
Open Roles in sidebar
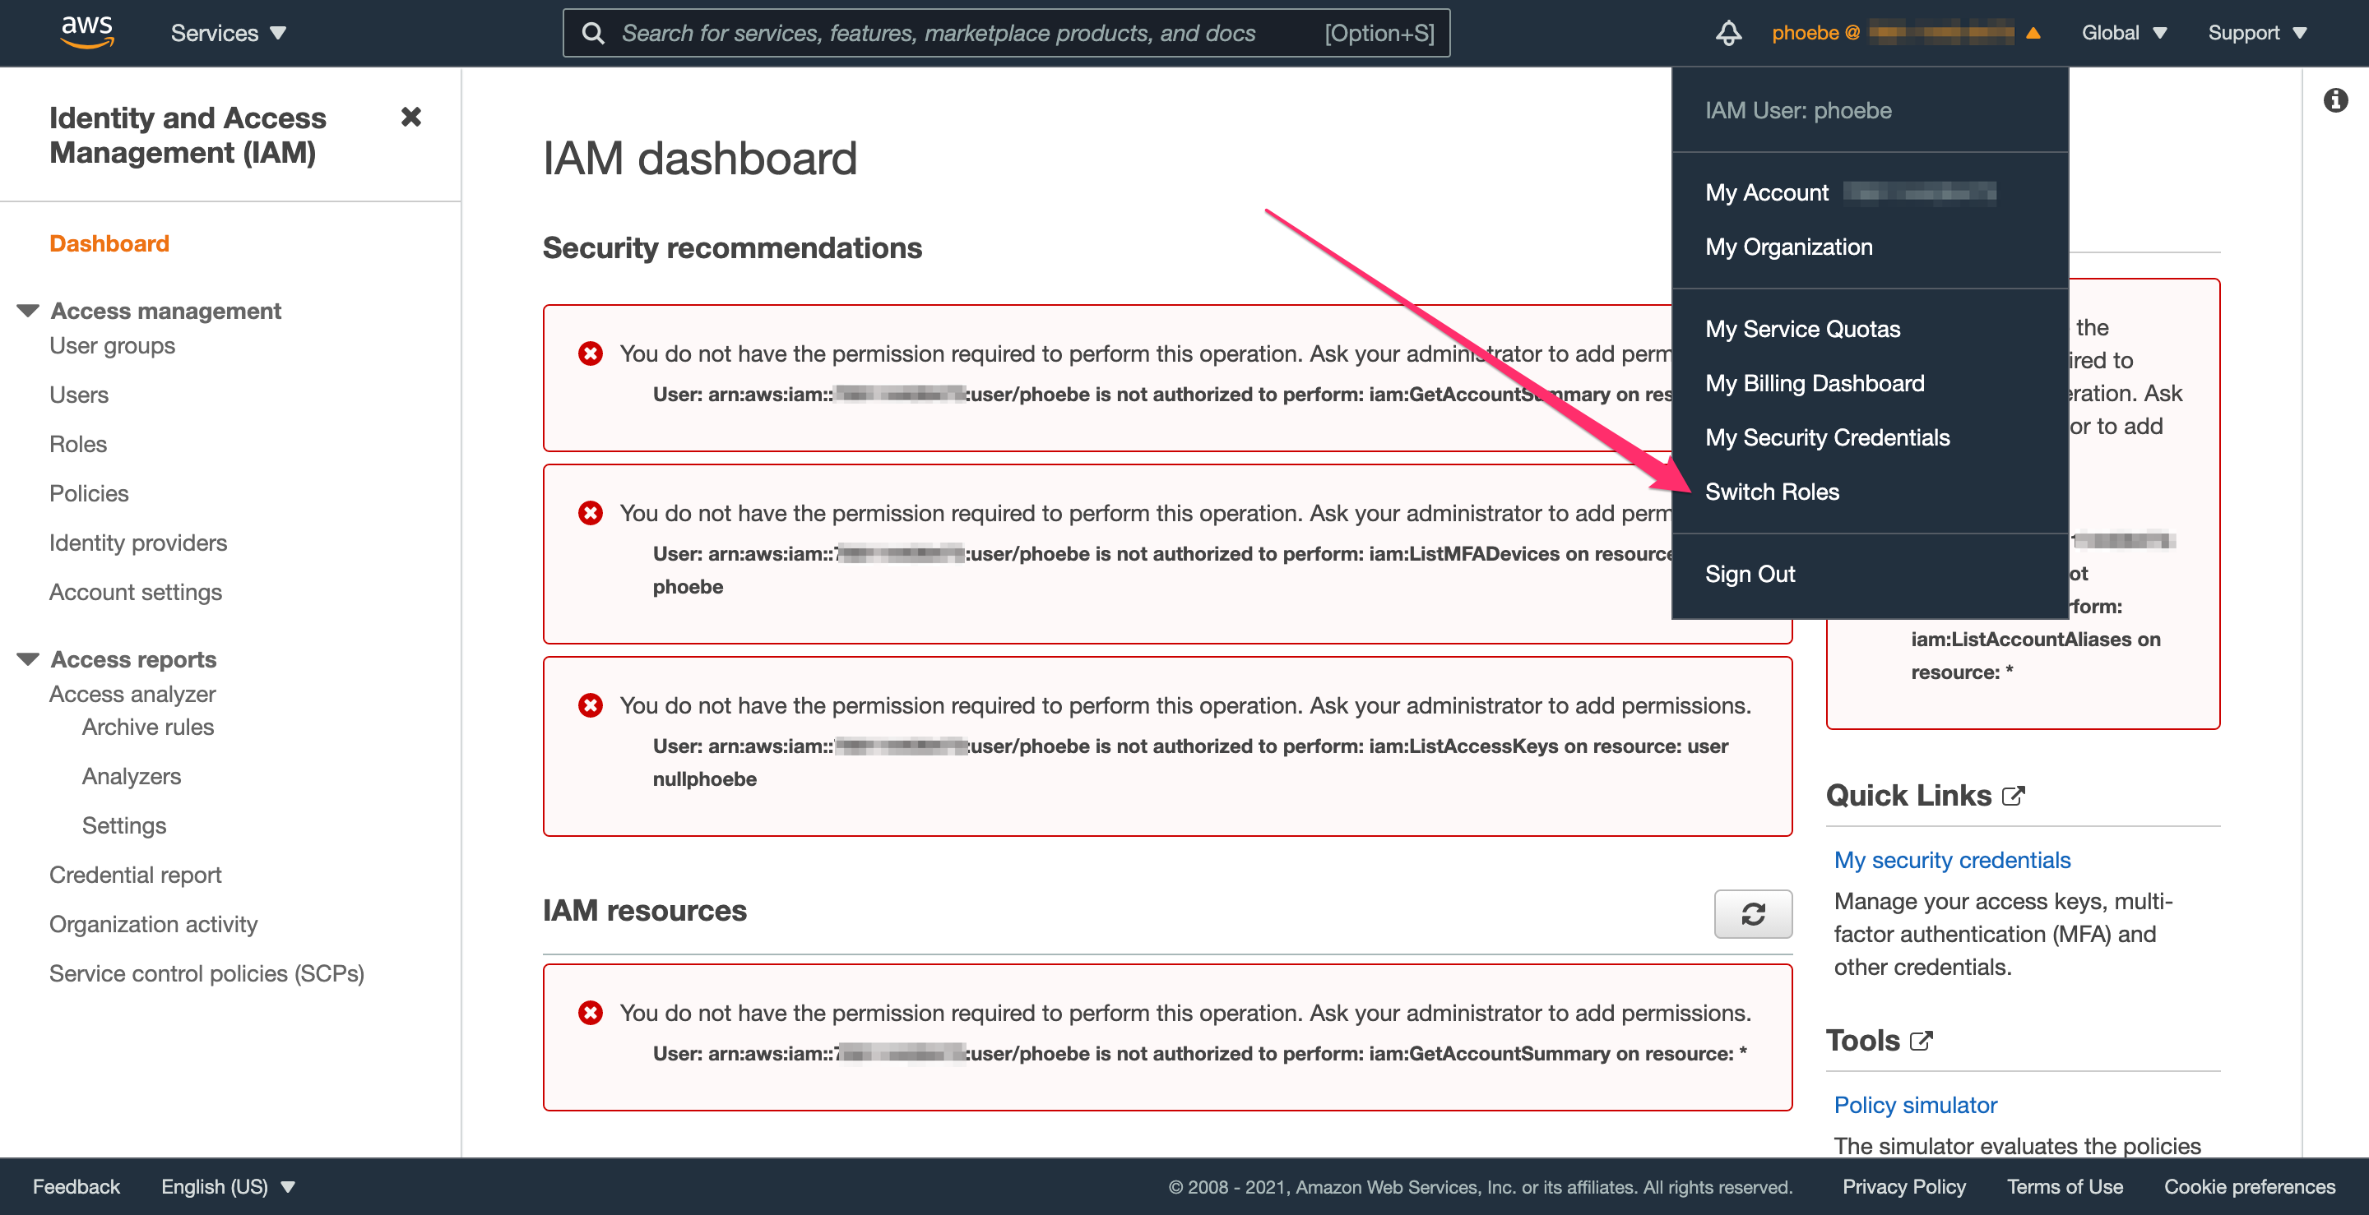click(78, 444)
